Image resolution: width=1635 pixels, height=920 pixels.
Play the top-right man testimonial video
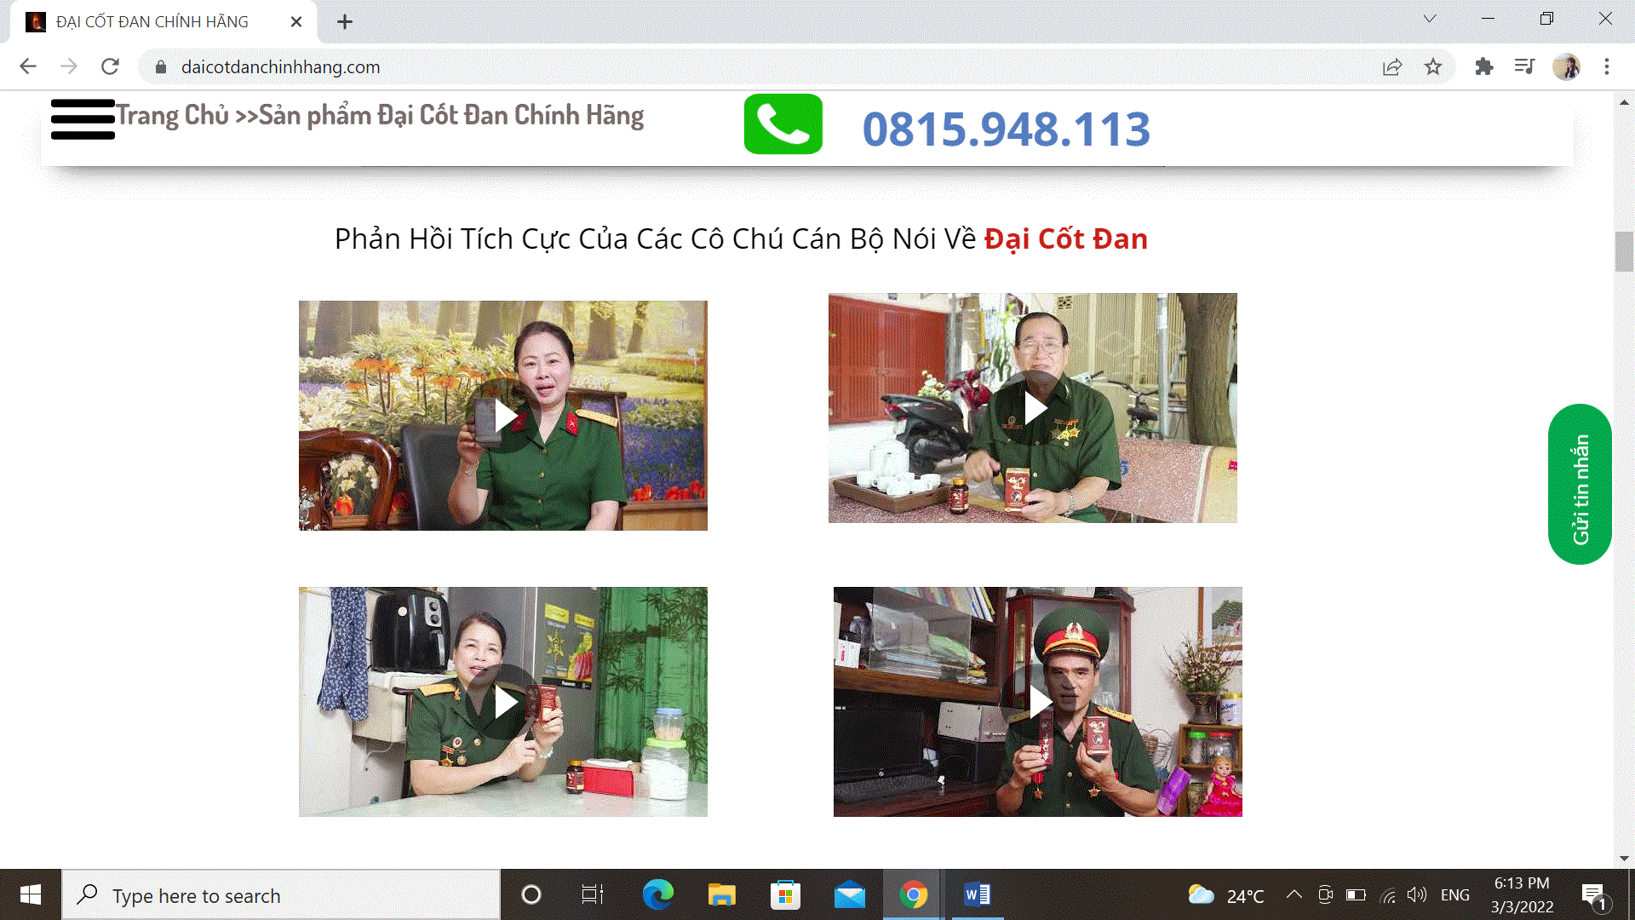pyautogui.click(x=1033, y=409)
